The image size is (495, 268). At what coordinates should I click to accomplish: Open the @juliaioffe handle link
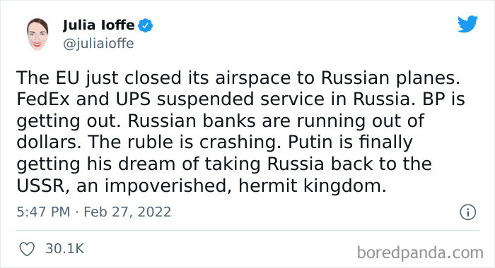(98, 44)
